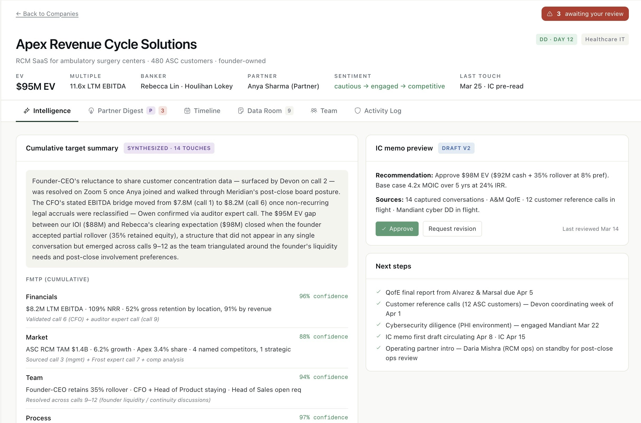Open the 3 awaiting your review alert
The image size is (641, 423).
[585, 14]
